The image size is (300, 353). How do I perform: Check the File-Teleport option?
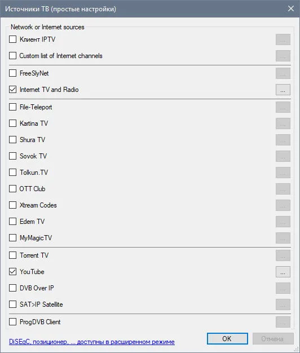[x=12, y=107]
